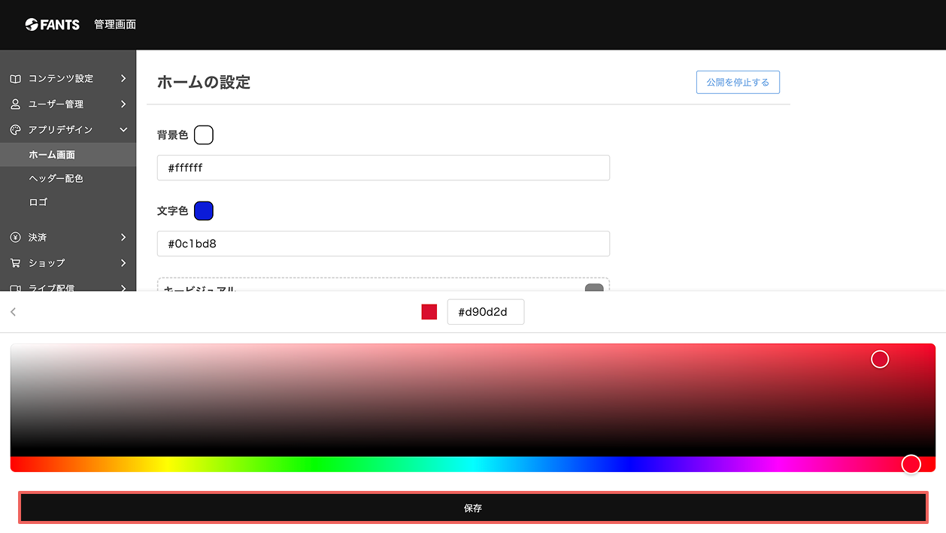The width and height of the screenshot is (946, 533).
Task: Go back using the left chevron in picker
Action: pos(13,312)
